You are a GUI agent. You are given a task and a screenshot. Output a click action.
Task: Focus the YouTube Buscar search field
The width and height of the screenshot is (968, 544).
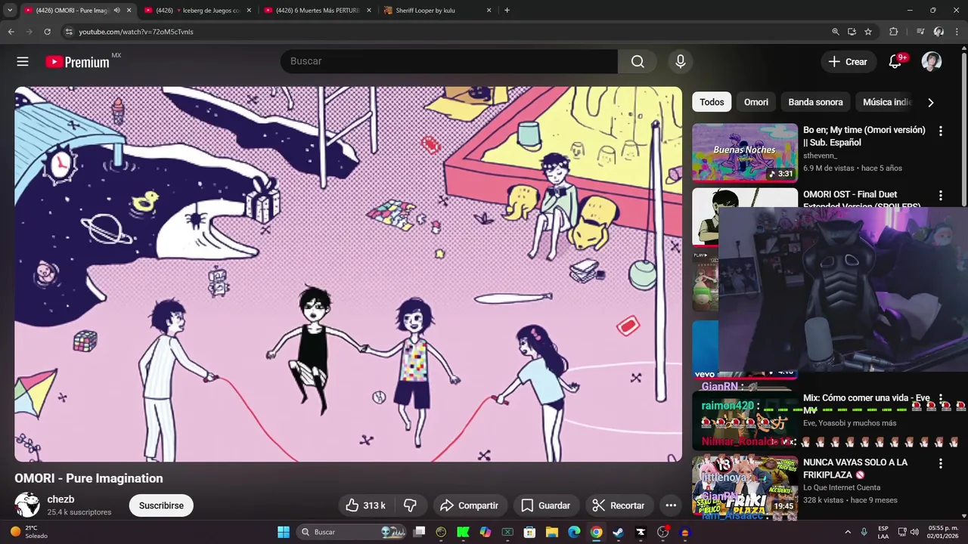(x=449, y=62)
